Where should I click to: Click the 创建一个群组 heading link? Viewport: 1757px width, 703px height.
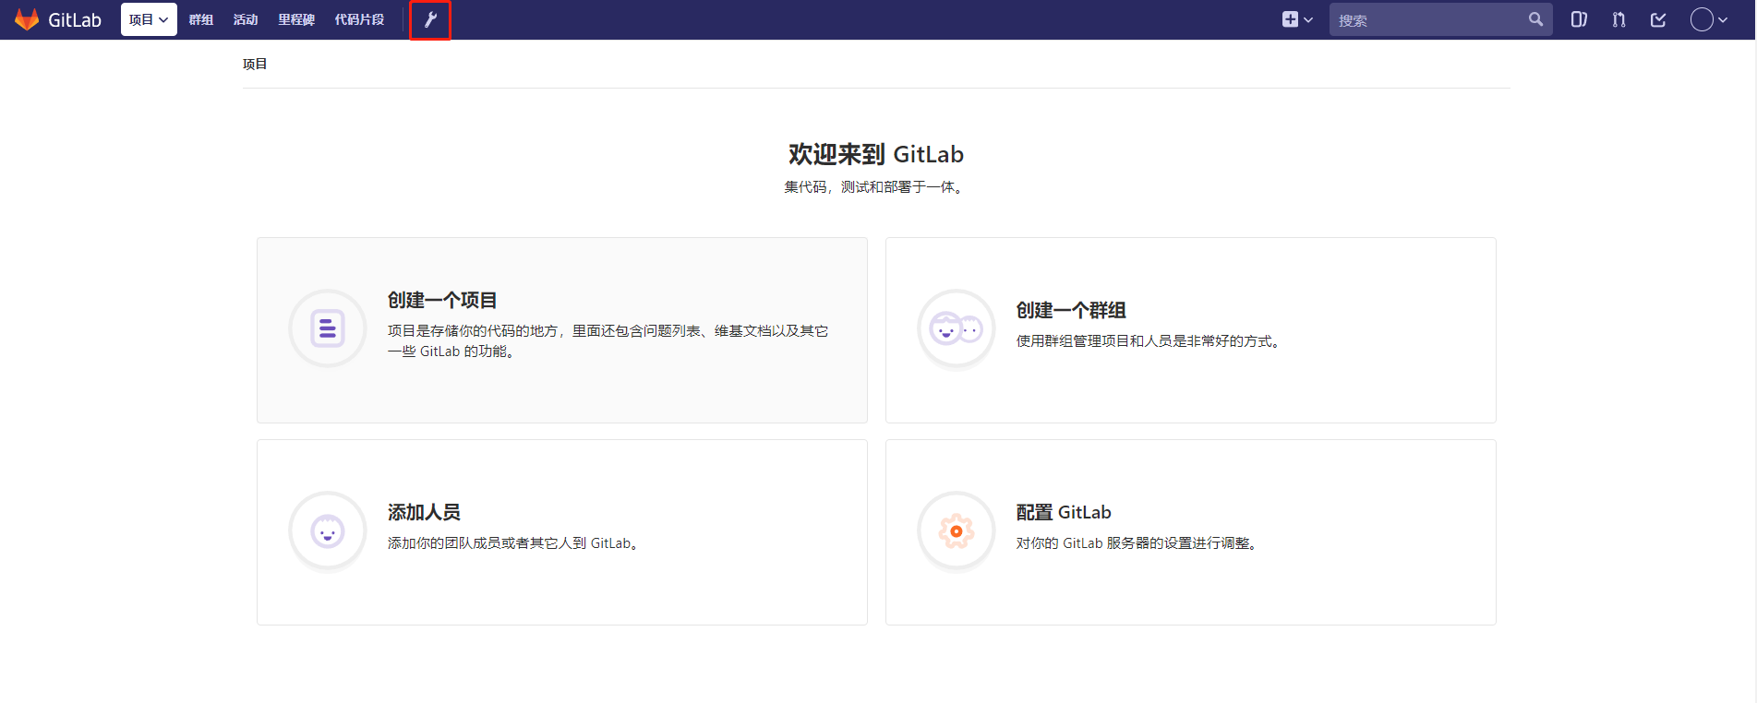click(x=1071, y=310)
